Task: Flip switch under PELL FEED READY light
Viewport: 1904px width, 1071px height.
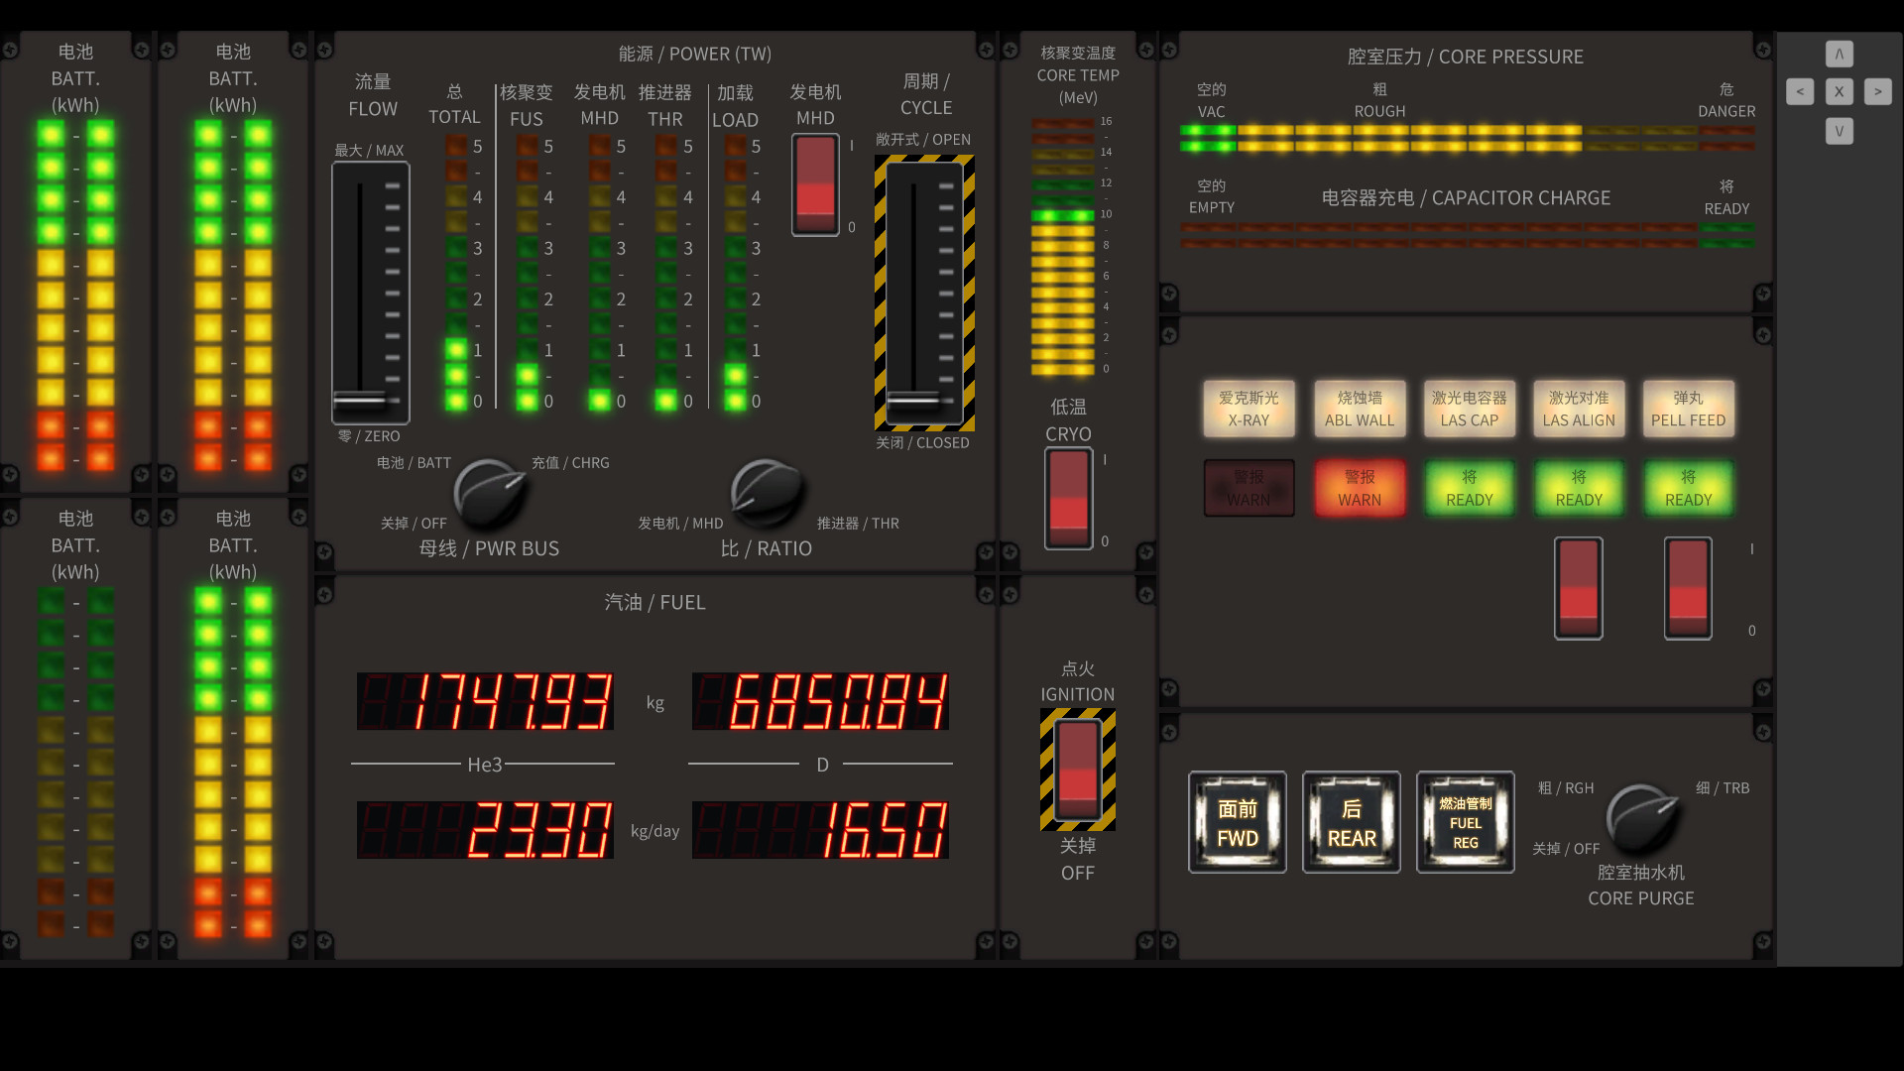Action: [x=1687, y=588]
